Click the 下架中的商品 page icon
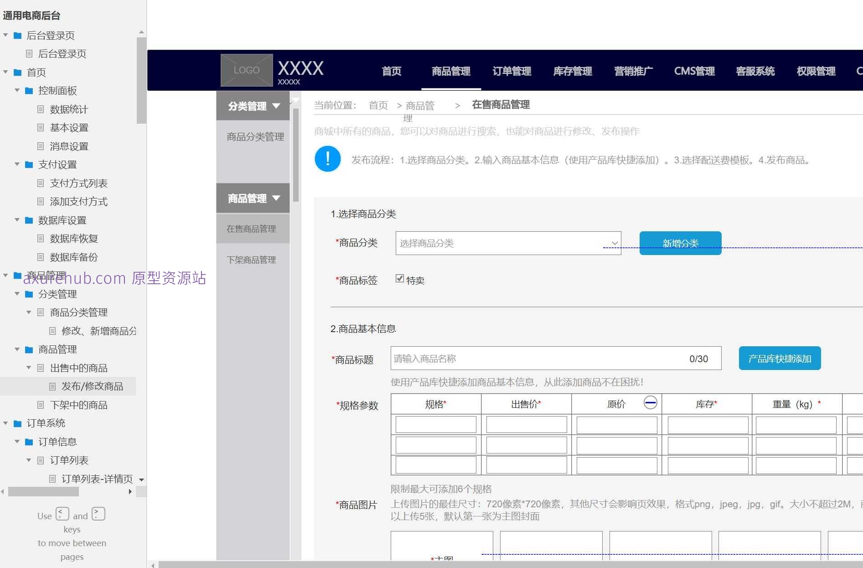 coord(41,405)
